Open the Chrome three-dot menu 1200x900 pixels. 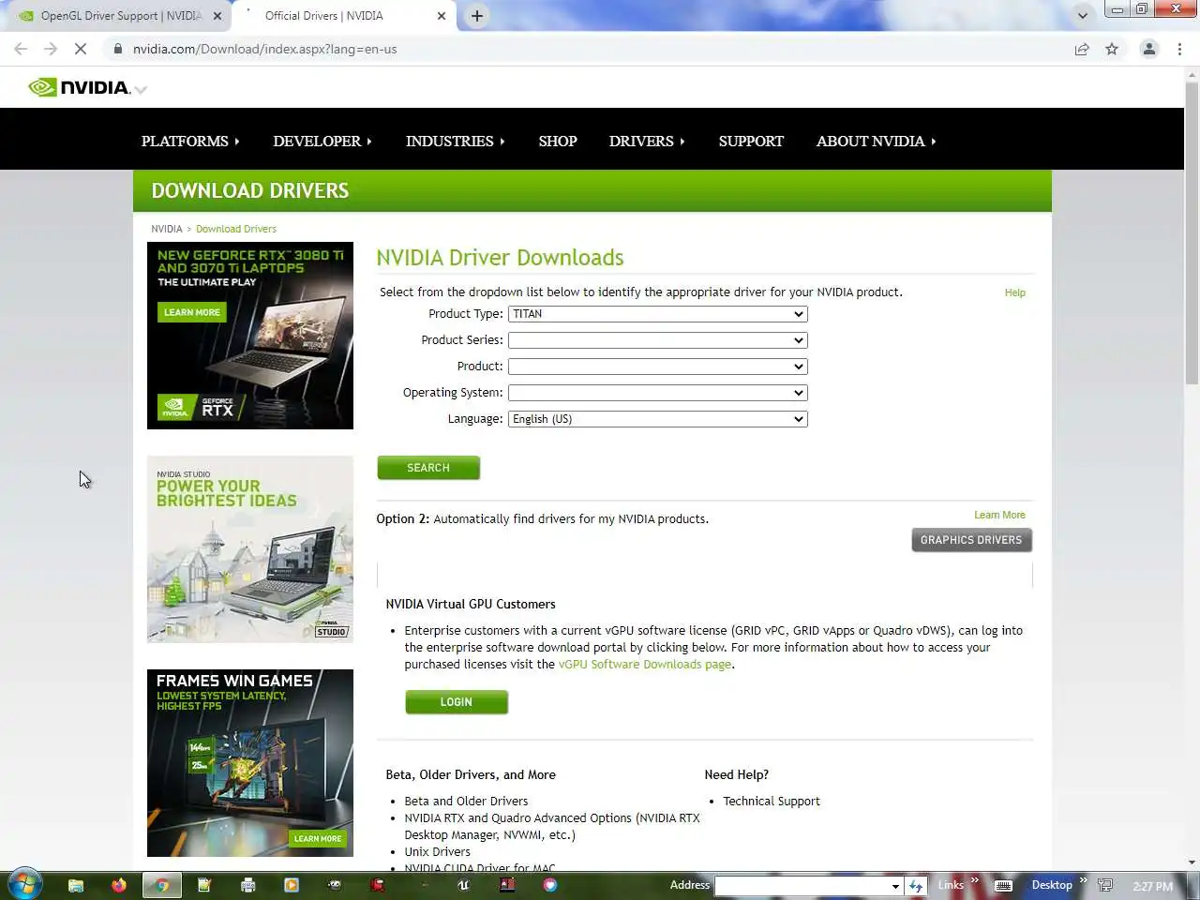tap(1179, 49)
